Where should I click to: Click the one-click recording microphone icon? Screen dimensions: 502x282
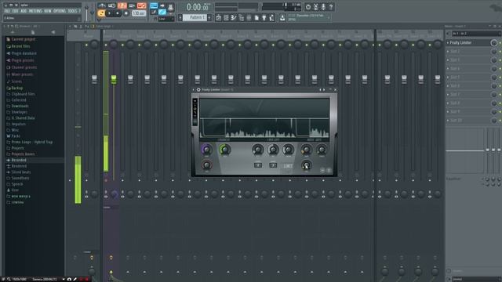coord(323,7)
